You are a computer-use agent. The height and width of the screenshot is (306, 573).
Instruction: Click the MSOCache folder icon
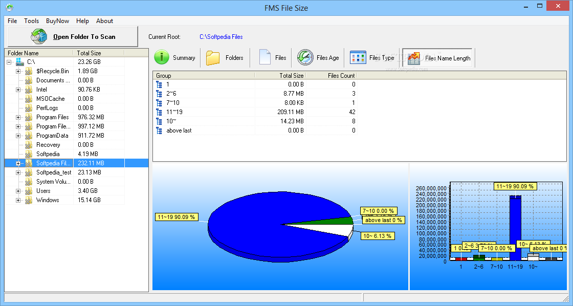29,99
